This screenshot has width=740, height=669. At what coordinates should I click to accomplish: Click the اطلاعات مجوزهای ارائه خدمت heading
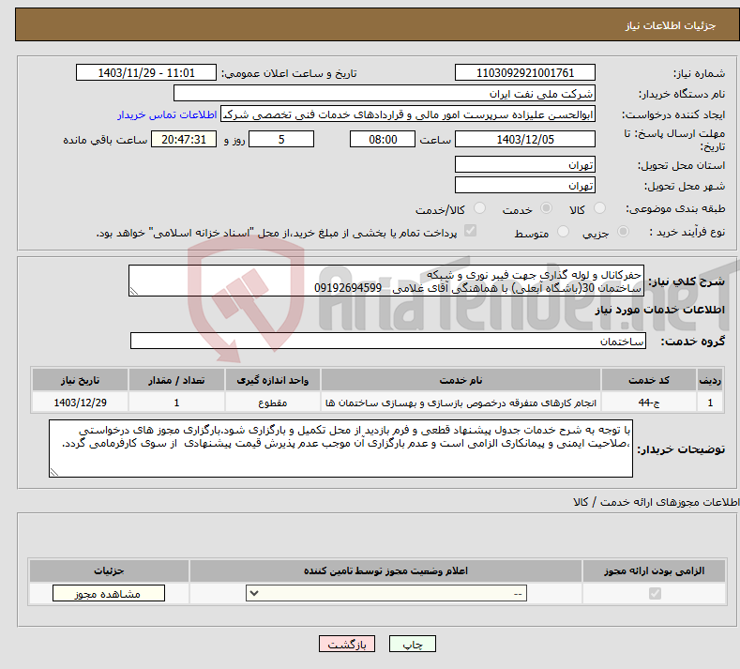point(657,502)
